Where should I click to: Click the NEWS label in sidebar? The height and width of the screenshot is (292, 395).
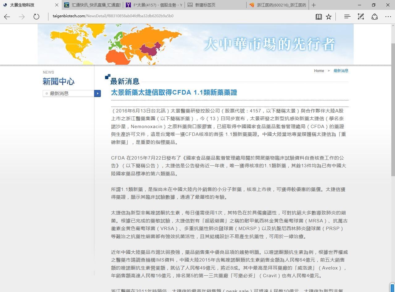tap(48, 72)
